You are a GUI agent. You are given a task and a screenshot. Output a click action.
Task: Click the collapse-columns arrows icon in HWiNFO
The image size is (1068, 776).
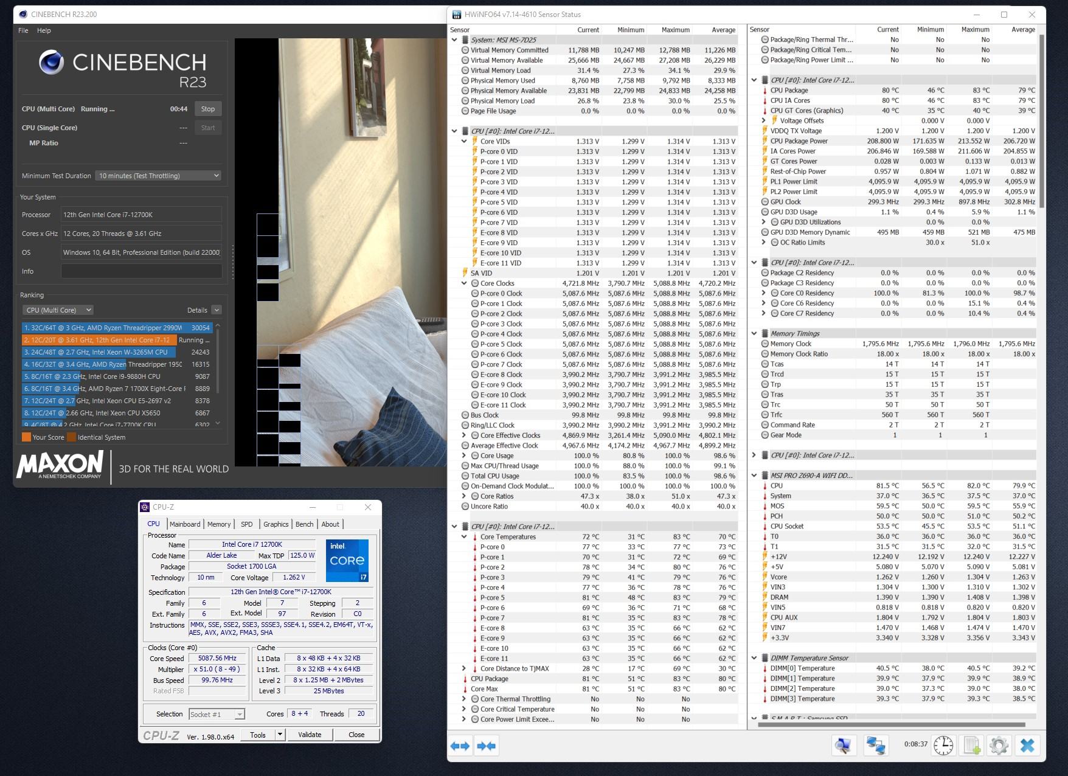[487, 746]
